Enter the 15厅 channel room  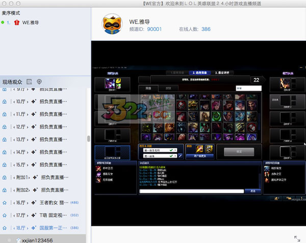pyautogui.click(x=43, y=165)
